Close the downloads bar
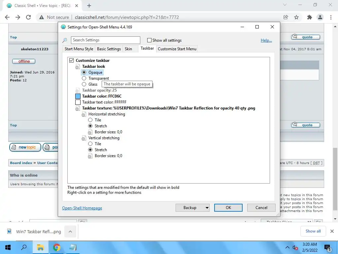 point(332,231)
